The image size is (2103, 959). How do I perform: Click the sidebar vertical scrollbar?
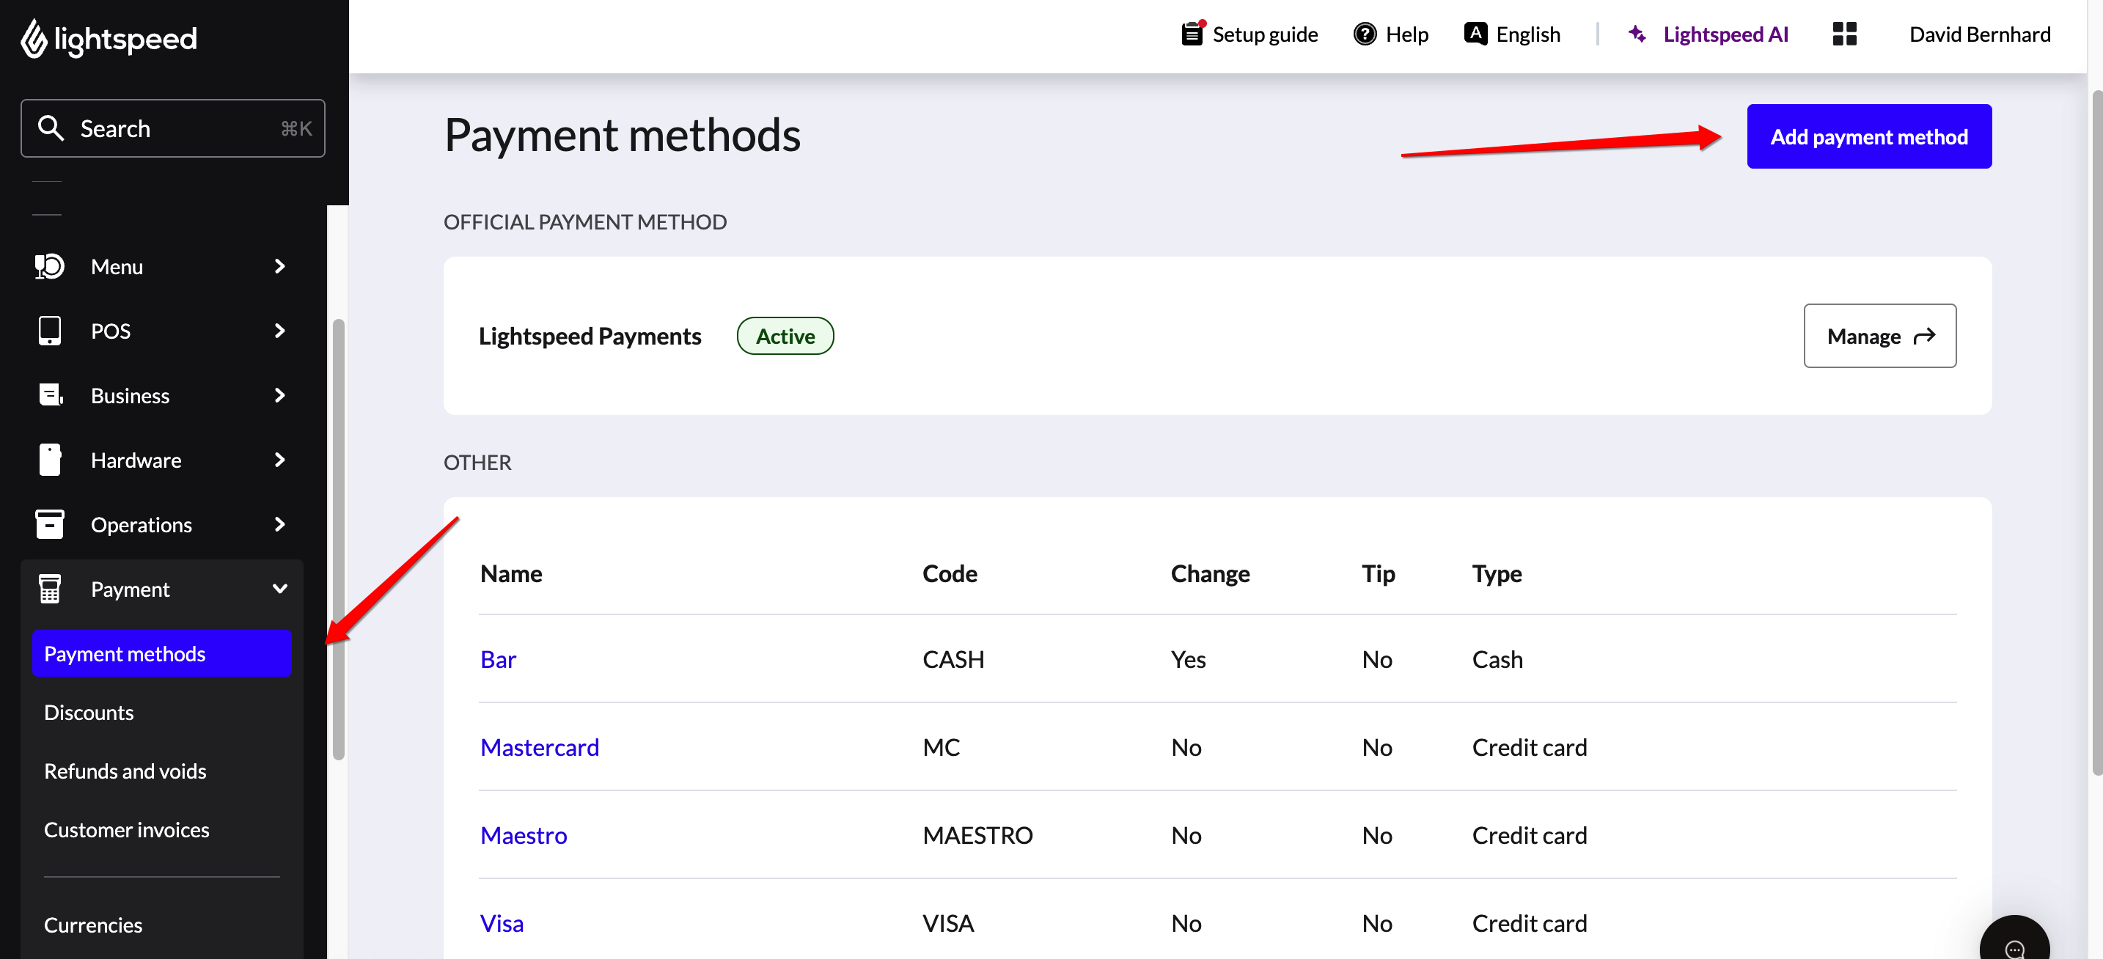coord(338,539)
